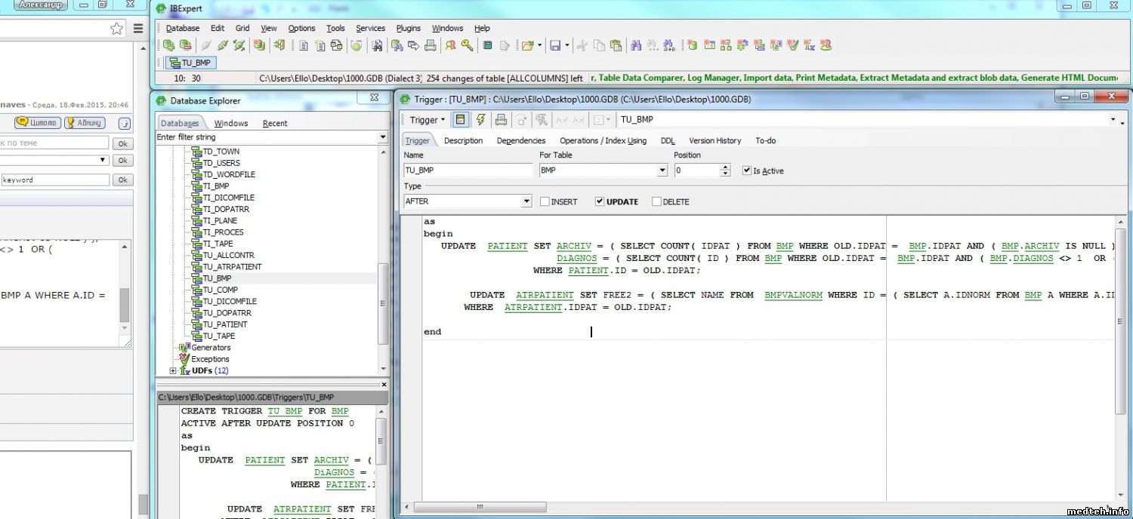Select TU_PATIENT in the database tree
The height and width of the screenshot is (519, 1133).
(224, 324)
